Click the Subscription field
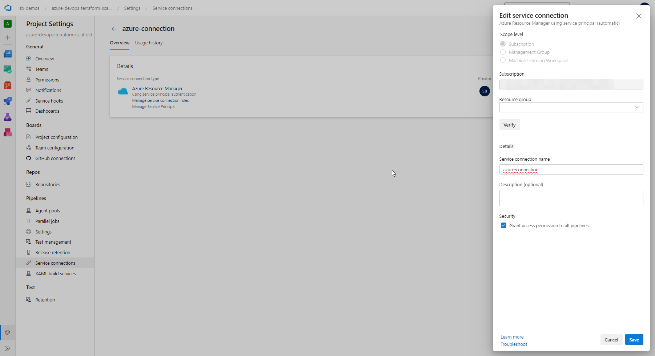Screen dimensions: 655x356 571,85
